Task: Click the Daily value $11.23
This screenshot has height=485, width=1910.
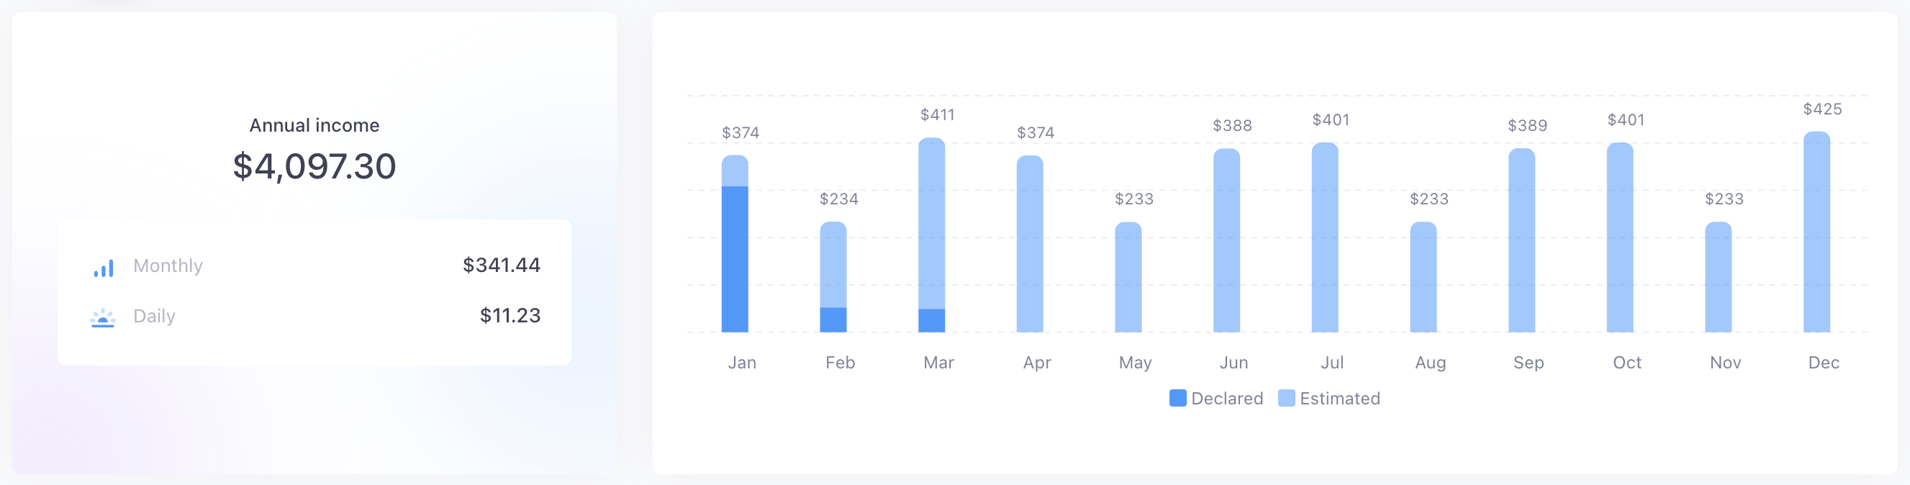Action: pos(510,316)
